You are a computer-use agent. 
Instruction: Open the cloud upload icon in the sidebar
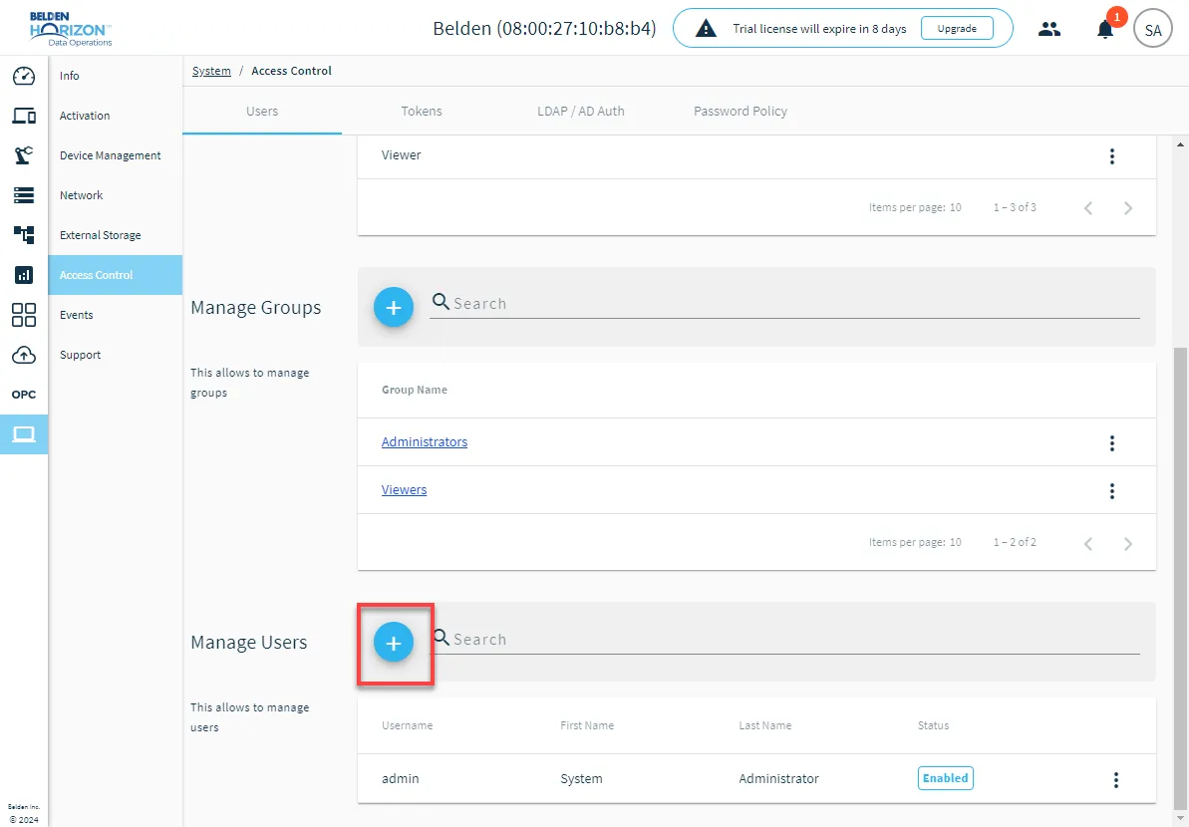24,355
